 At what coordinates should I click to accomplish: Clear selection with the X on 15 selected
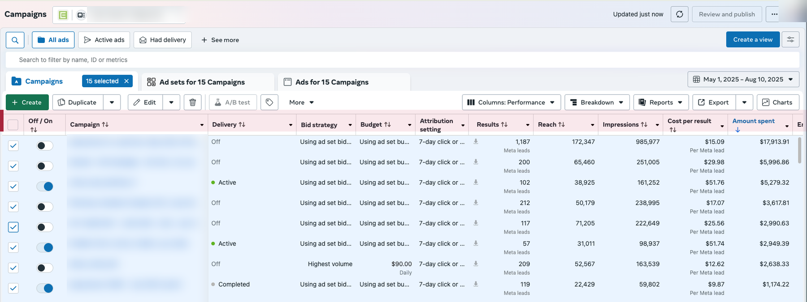tap(126, 81)
